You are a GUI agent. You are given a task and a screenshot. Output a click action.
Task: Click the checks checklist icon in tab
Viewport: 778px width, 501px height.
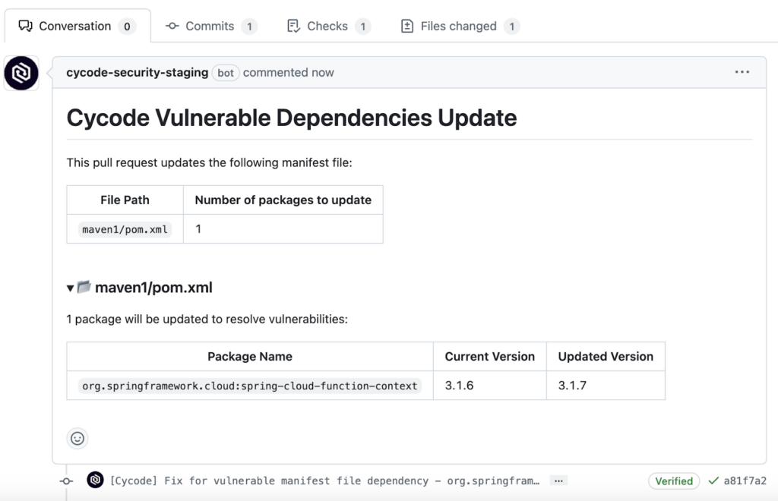[294, 26]
